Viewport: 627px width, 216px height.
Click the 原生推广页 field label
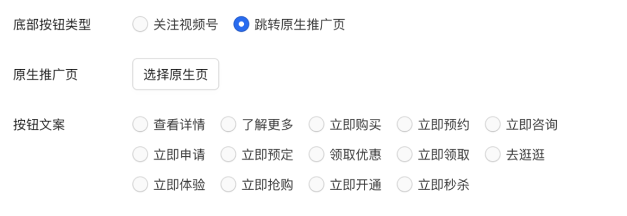[45, 75]
